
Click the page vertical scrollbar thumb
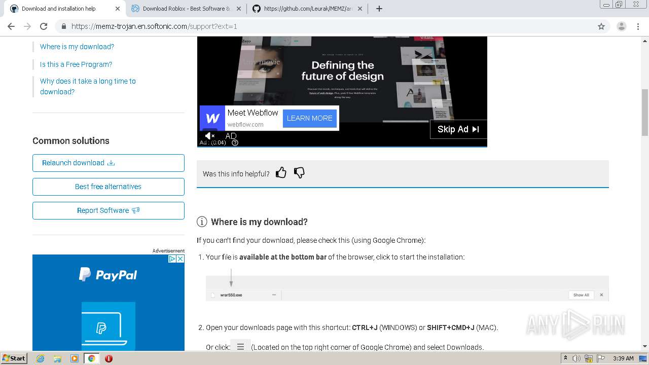point(645,113)
